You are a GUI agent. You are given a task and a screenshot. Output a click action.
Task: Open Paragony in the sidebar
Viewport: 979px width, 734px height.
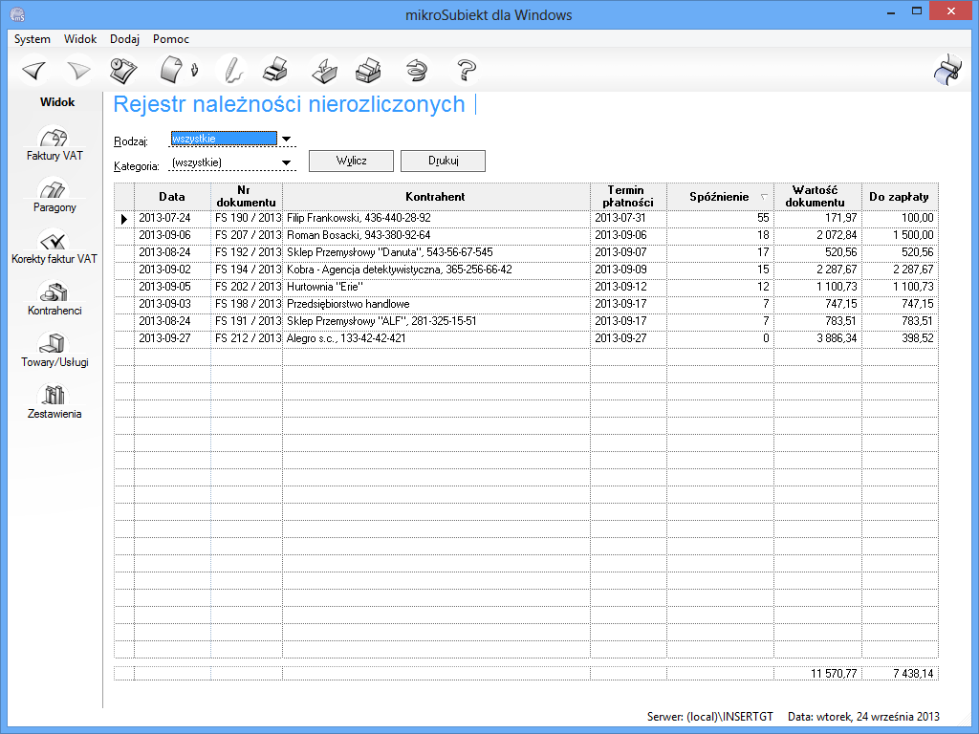(54, 197)
